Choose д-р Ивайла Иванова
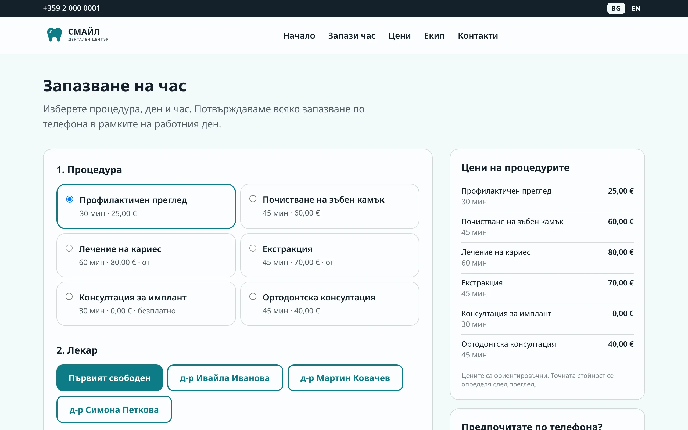 click(x=225, y=378)
